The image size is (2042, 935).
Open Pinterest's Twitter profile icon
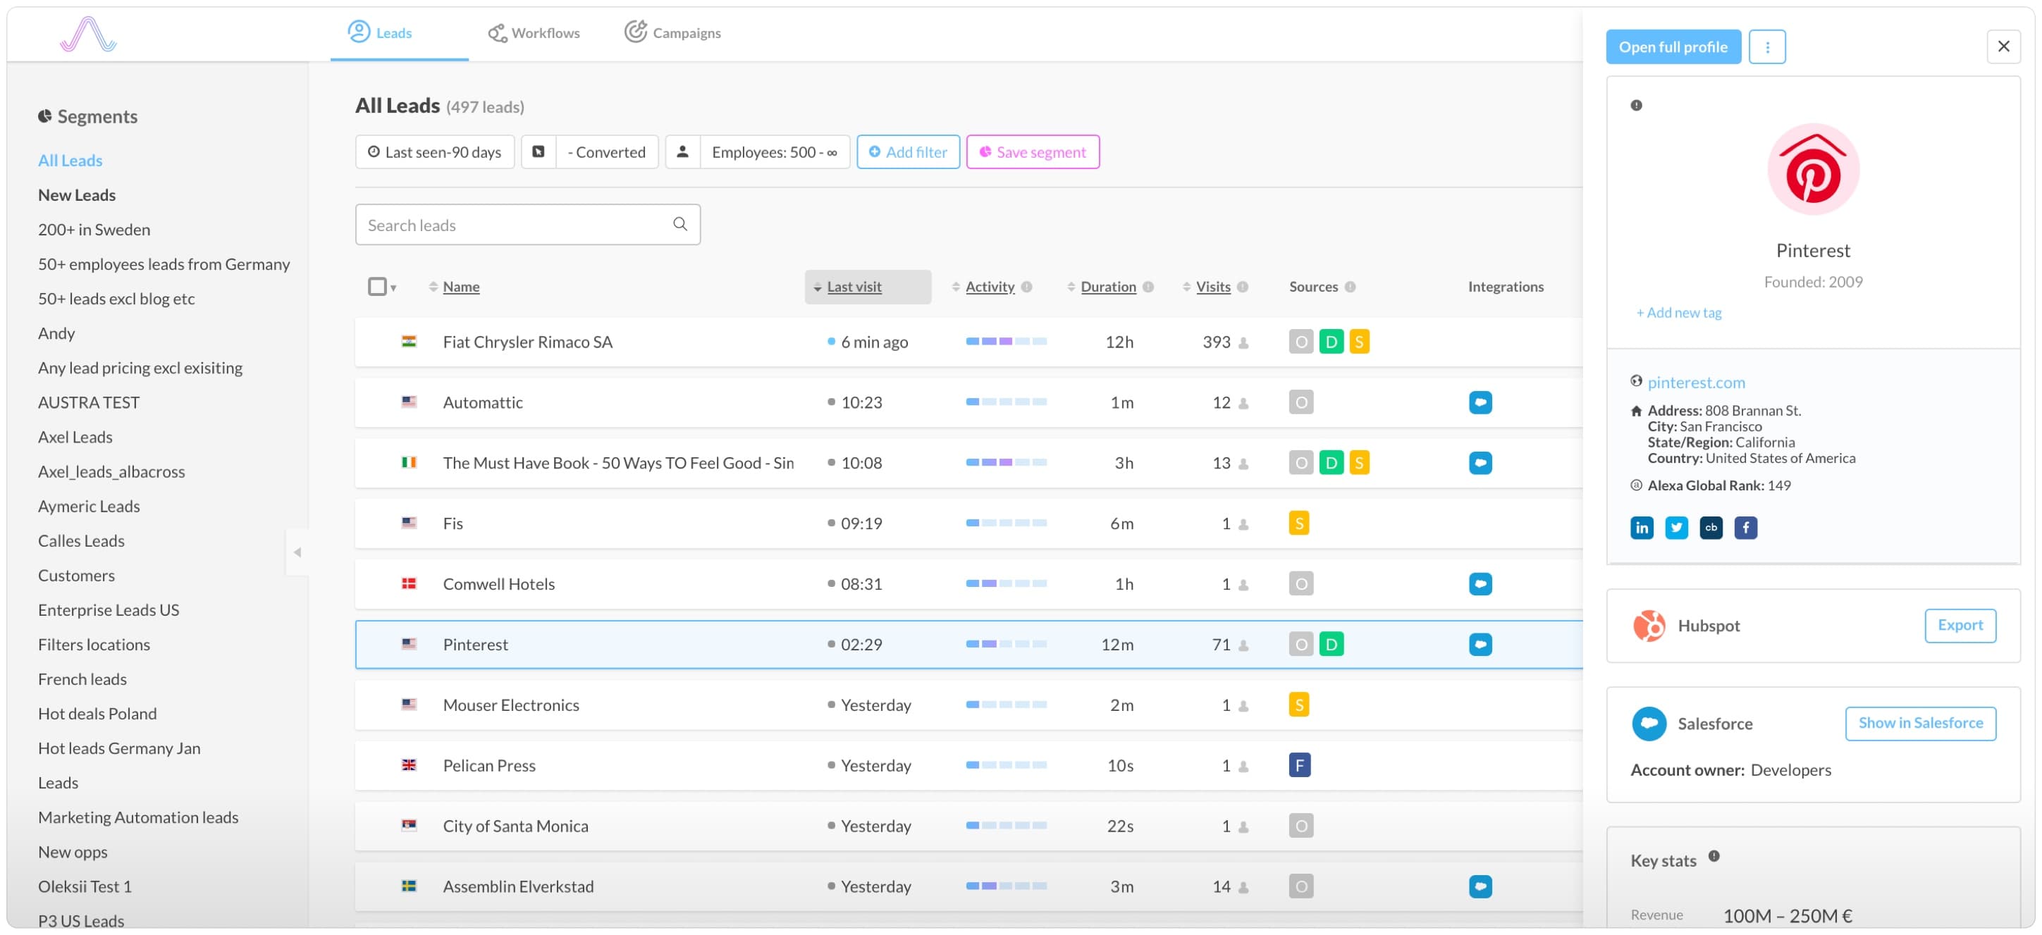coord(1675,528)
